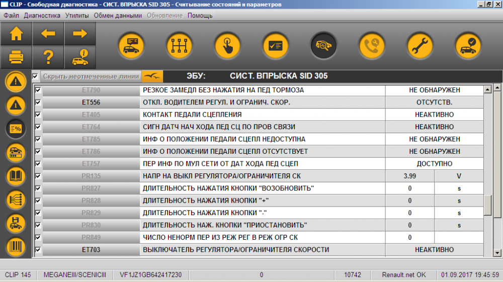
Task: Uncheck the ET556 row checkbox
Action: pyautogui.click(x=38, y=102)
